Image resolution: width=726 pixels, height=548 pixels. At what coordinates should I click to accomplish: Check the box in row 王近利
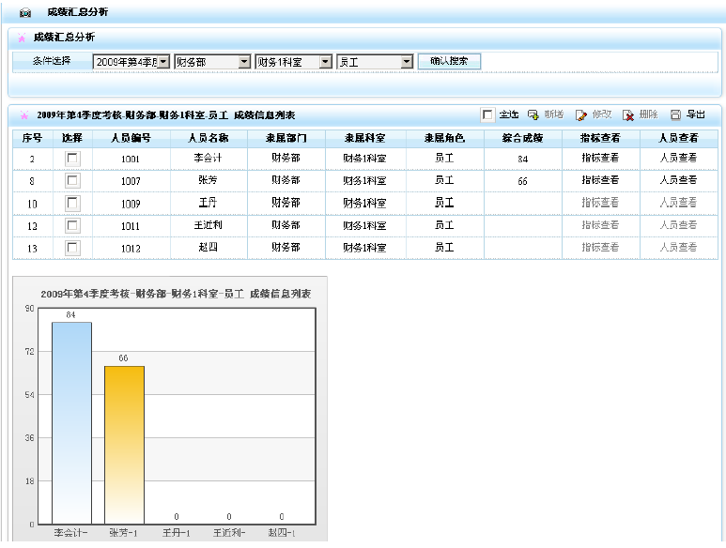click(72, 225)
